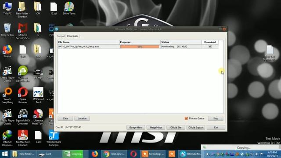Open Internet Download Manager icon

point(7,138)
